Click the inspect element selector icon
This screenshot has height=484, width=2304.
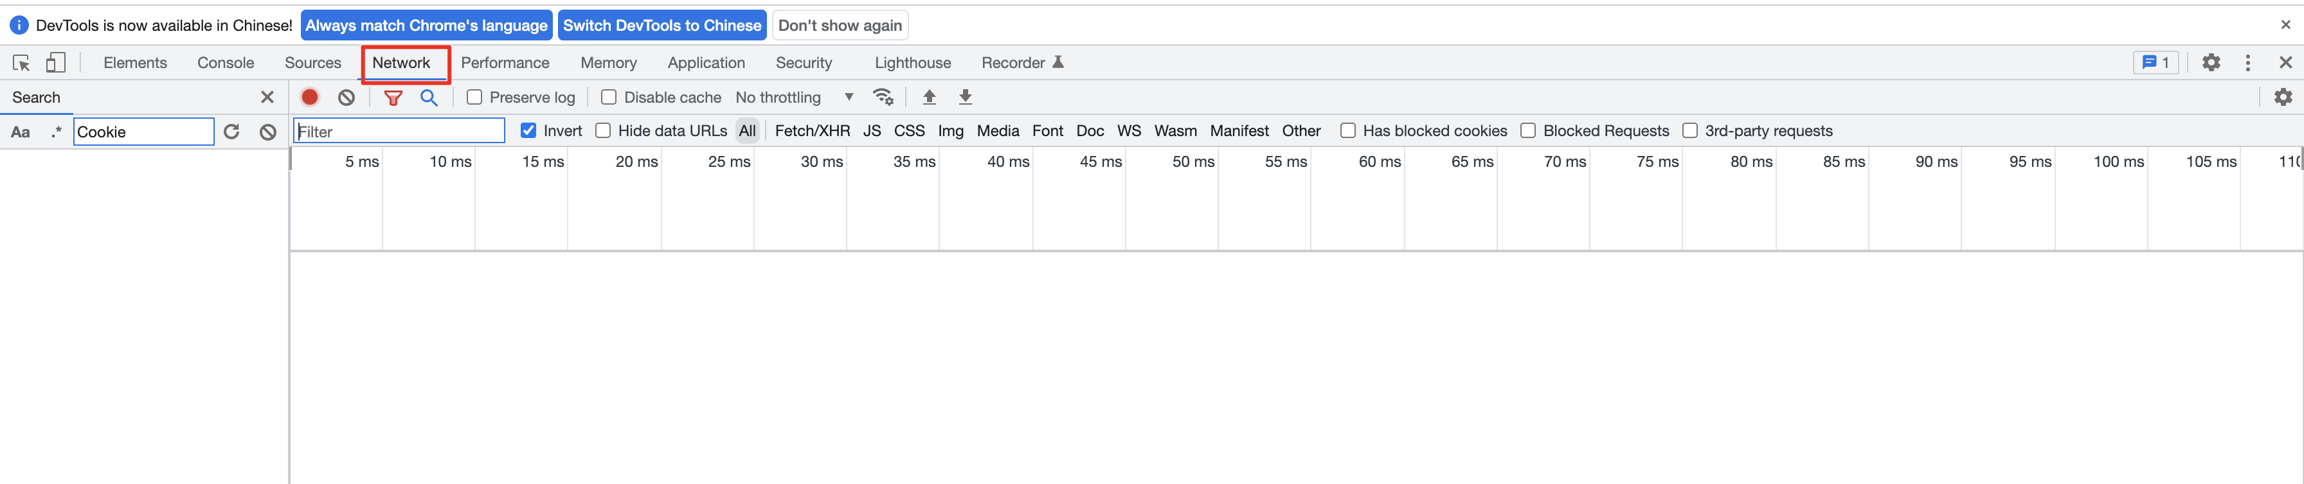21,62
